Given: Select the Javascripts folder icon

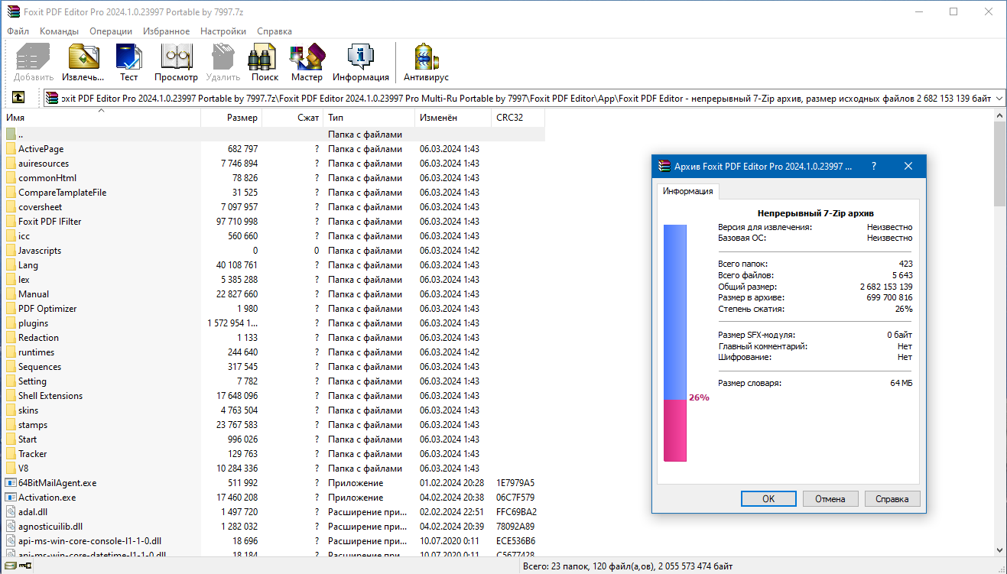Looking at the screenshot, I should [11, 251].
